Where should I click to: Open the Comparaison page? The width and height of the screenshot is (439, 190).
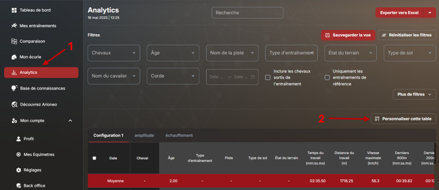(32, 41)
